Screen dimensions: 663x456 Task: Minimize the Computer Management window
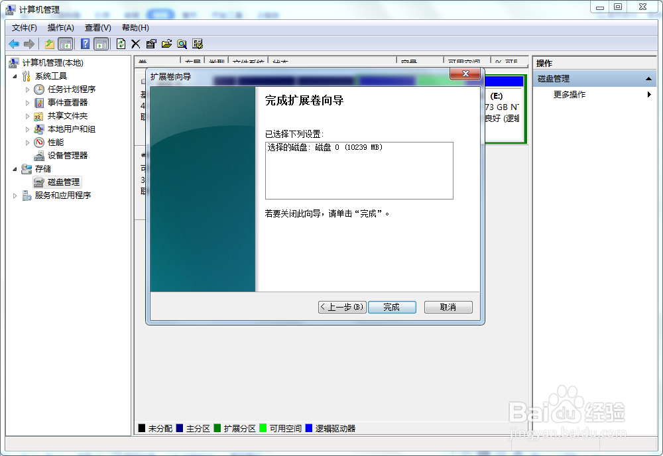pos(600,7)
